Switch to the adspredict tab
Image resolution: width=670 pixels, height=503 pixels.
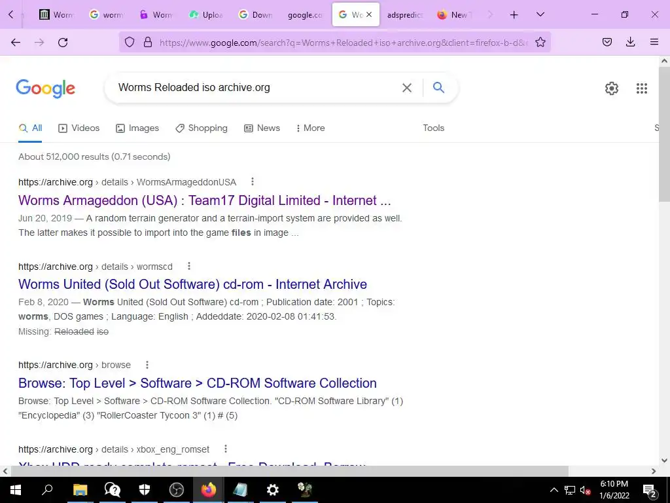tap(404, 14)
